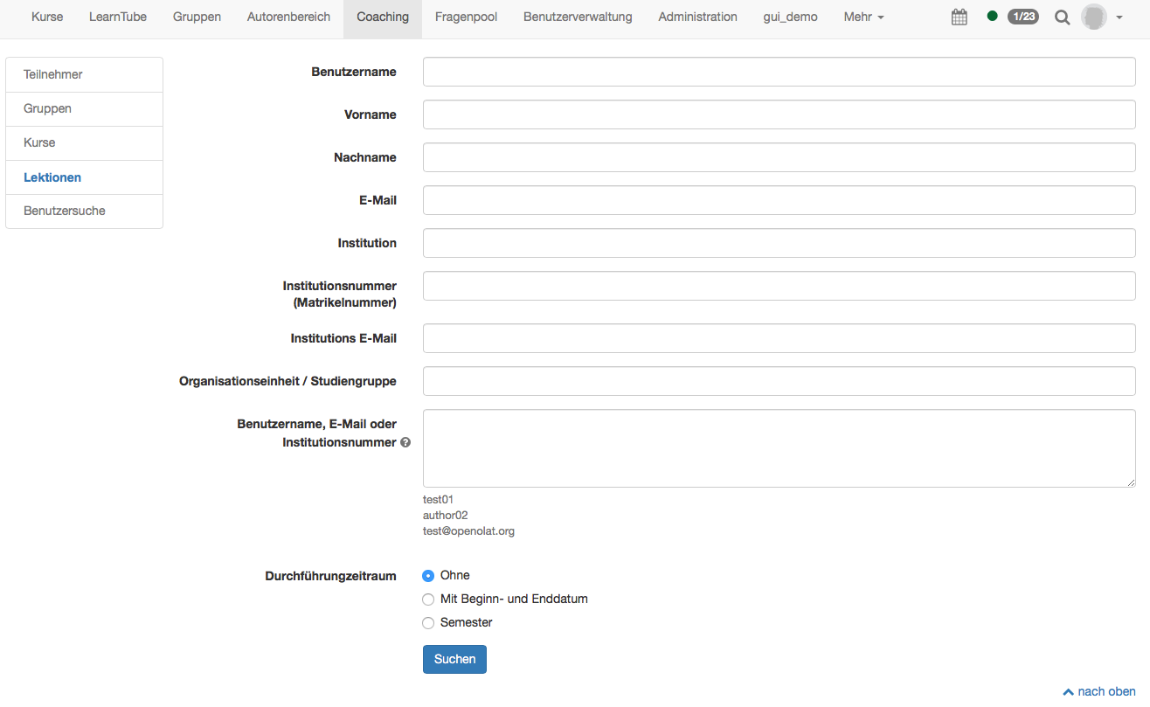Open help via the question mark icon
The width and height of the screenshot is (1150, 707).
[405, 443]
